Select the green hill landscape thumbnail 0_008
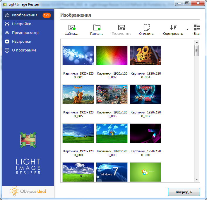 pyautogui.click(x=78, y=133)
